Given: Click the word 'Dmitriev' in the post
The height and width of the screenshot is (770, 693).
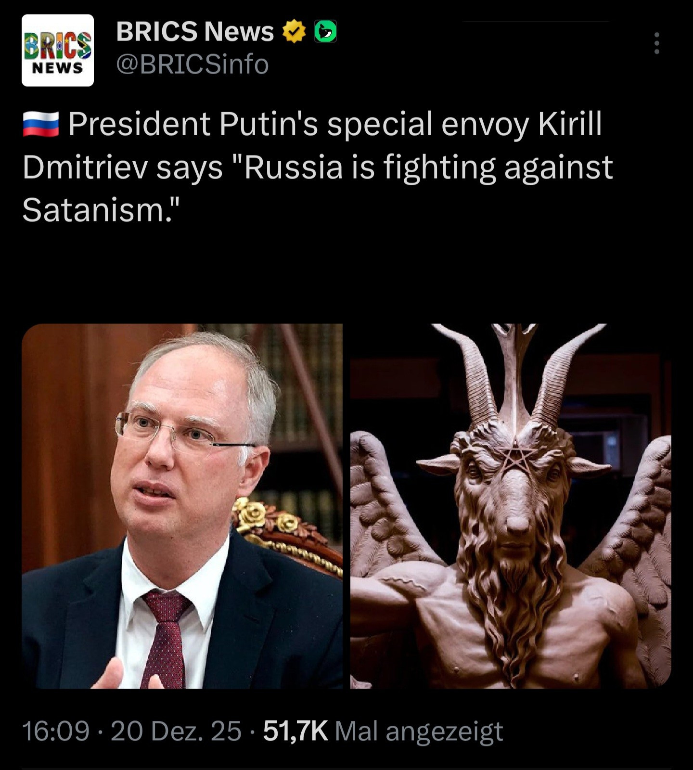Looking at the screenshot, I should (85, 167).
